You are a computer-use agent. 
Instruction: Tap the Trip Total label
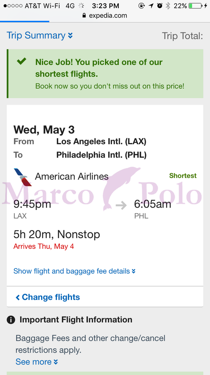point(182,36)
